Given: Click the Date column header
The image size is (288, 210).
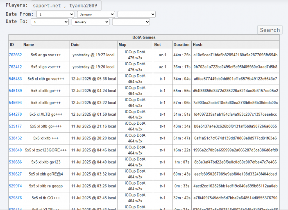Looking at the screenshot, I should point(93,45).
